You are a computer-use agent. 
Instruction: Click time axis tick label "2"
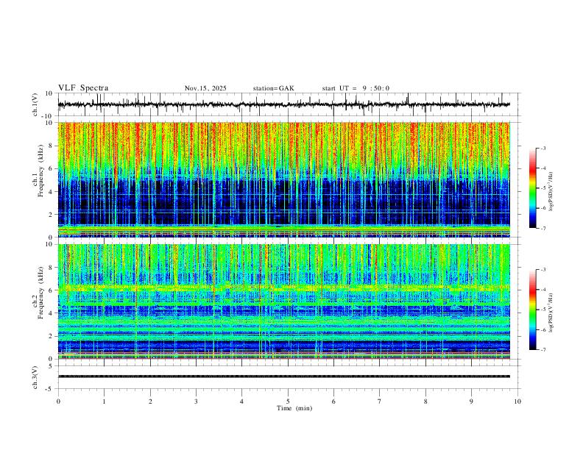150,401
